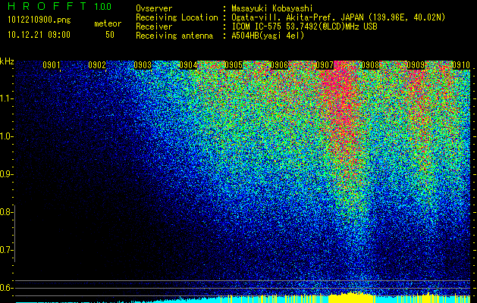This screenshot has width=477, height=303.
Task: Click the ICOM IC-575 receiver frequency text
Action: 304,27
